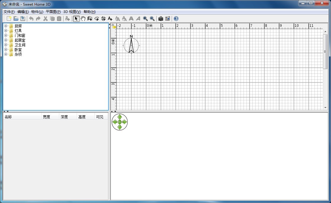331x203 pixels.
Task: Expand the 门和窗 tree node
Action: [6, 35]
